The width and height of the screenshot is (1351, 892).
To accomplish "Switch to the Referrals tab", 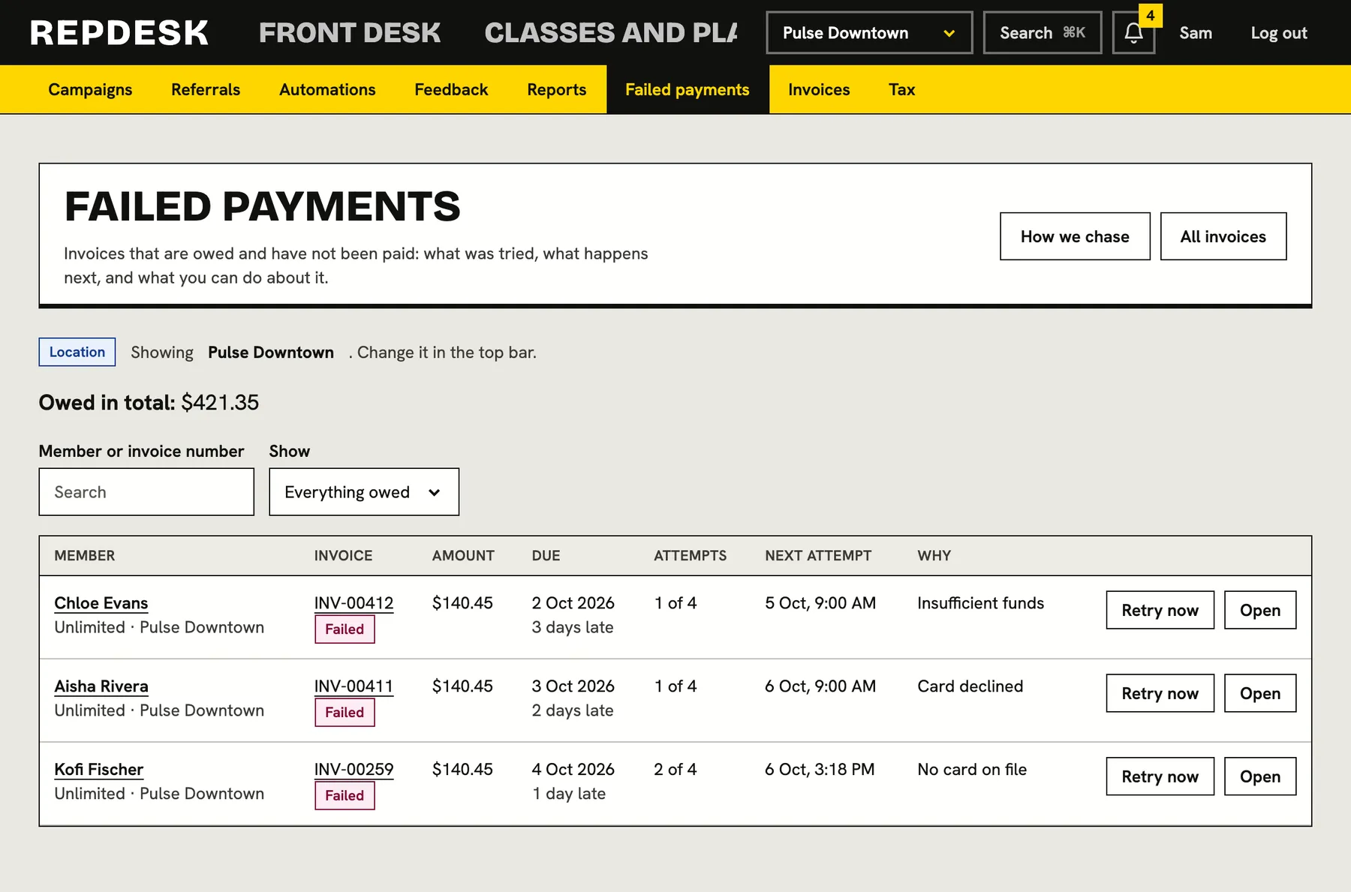I will 206,89.
